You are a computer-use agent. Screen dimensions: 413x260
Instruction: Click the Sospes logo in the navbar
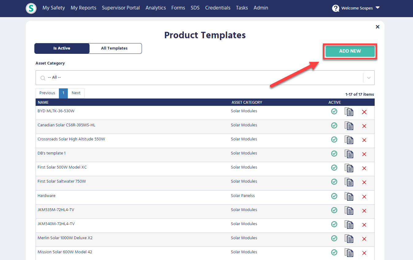pos(31,8)
